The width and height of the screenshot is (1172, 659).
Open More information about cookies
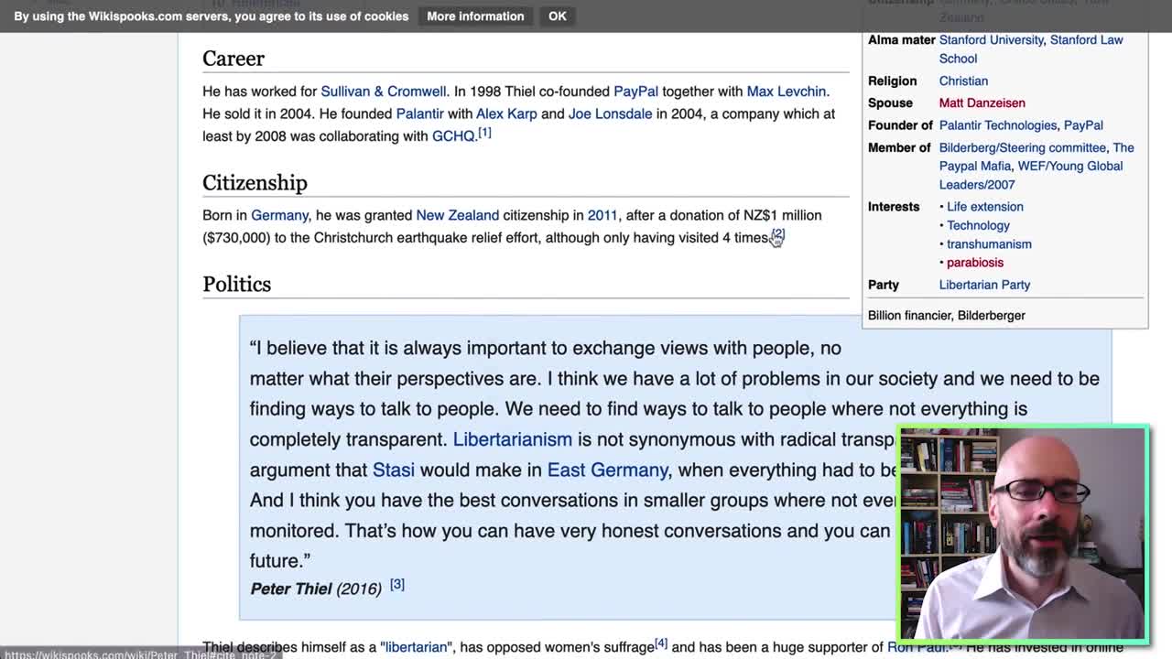475,16
